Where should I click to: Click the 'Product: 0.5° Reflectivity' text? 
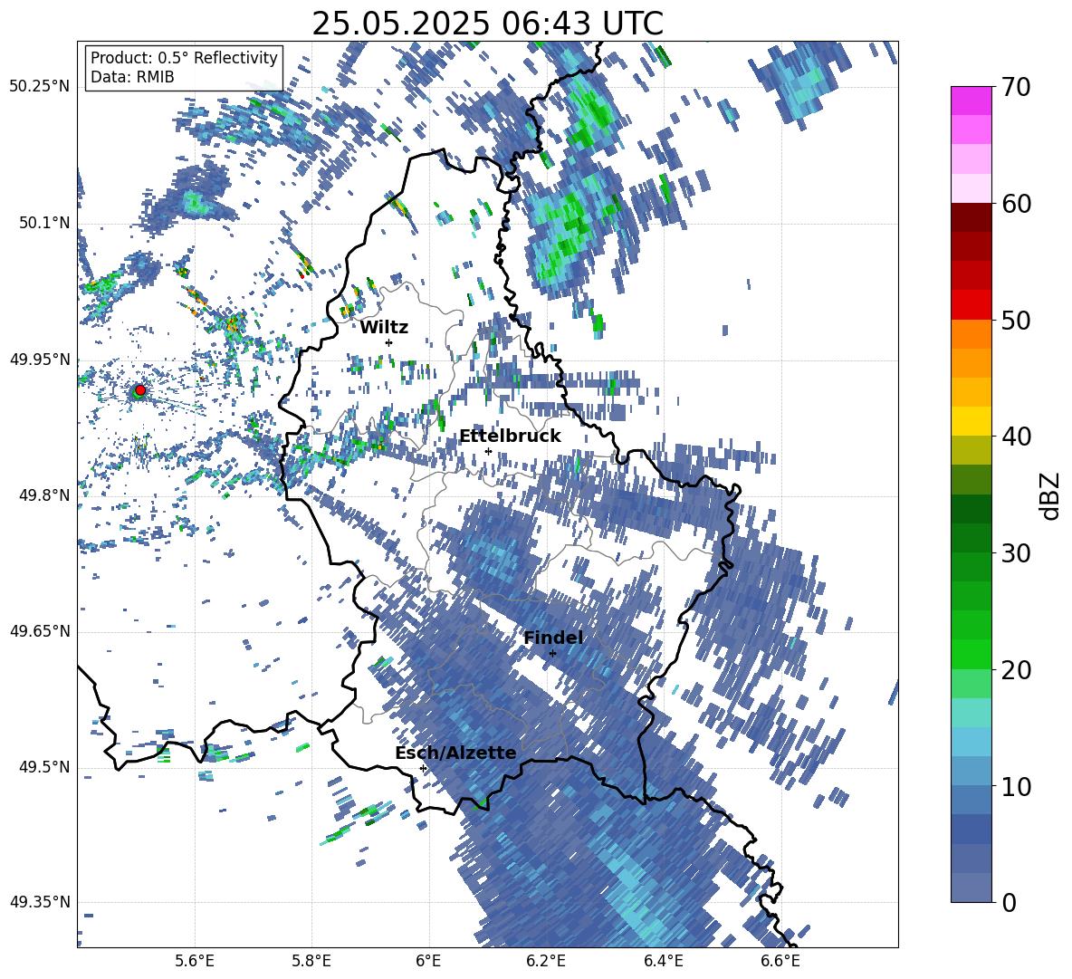click(x=184, y=58)
